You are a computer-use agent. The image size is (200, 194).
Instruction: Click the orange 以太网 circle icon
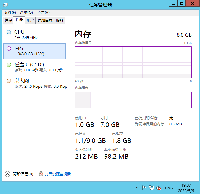point(9,81)
